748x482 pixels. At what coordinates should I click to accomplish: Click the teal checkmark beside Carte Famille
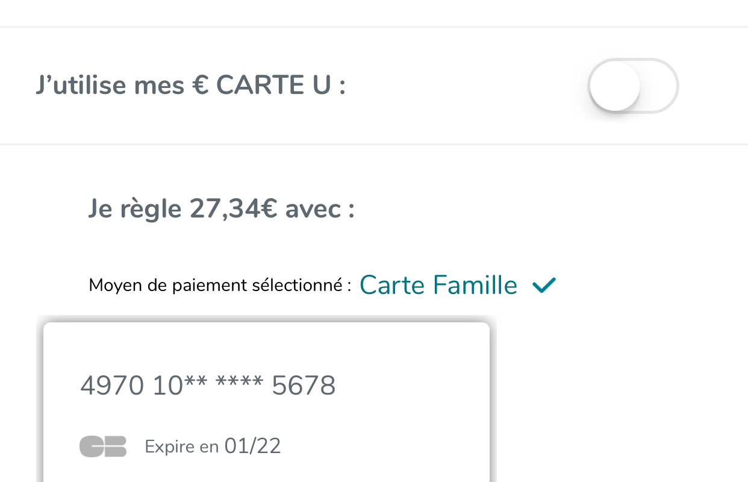click(x=544, y=285)
